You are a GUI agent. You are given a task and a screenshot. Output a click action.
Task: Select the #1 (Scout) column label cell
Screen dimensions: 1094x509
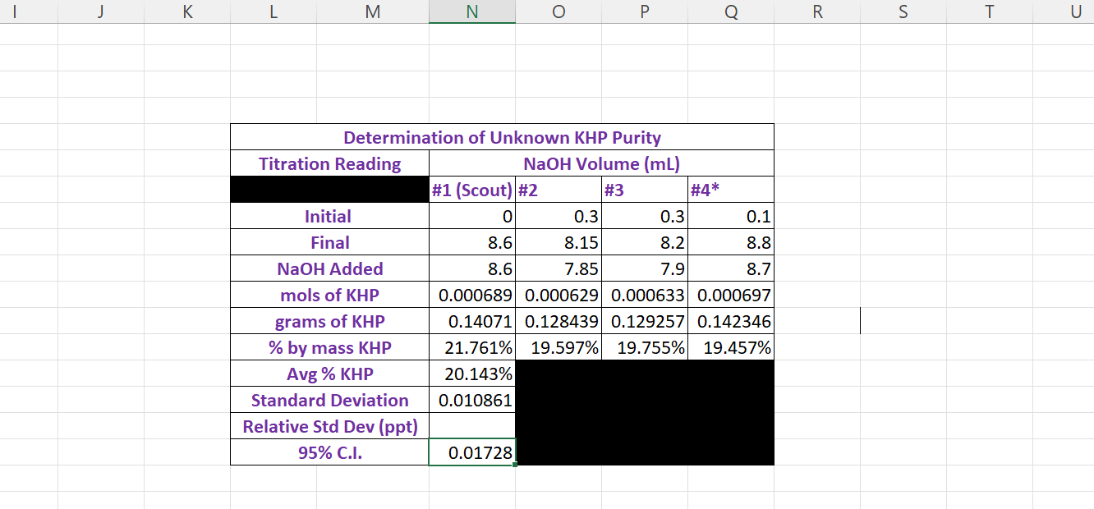point(471,190)
